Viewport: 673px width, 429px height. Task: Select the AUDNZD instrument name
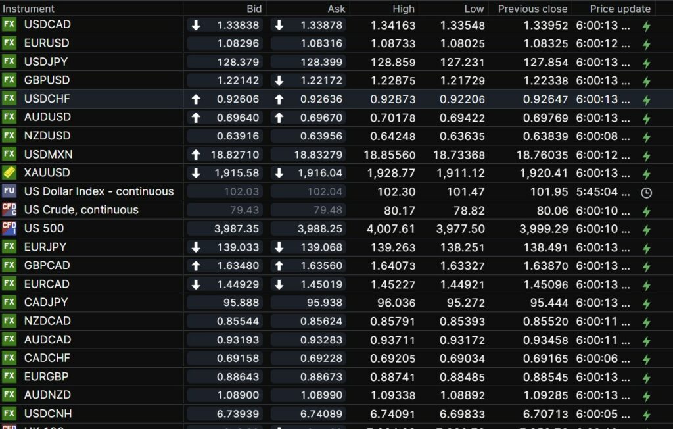47,395
